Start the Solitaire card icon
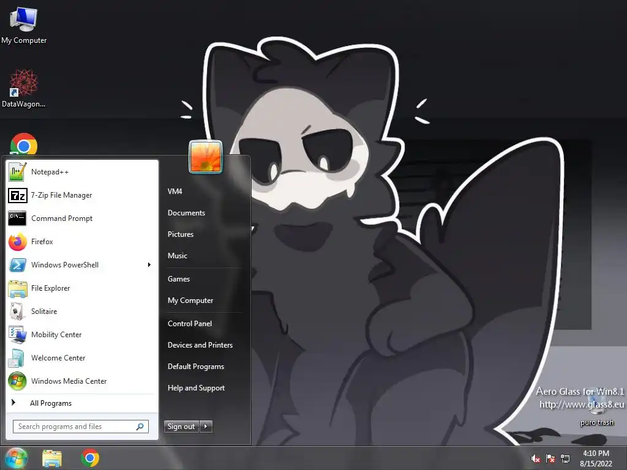 pyautogui.click(x=17, y=311)
